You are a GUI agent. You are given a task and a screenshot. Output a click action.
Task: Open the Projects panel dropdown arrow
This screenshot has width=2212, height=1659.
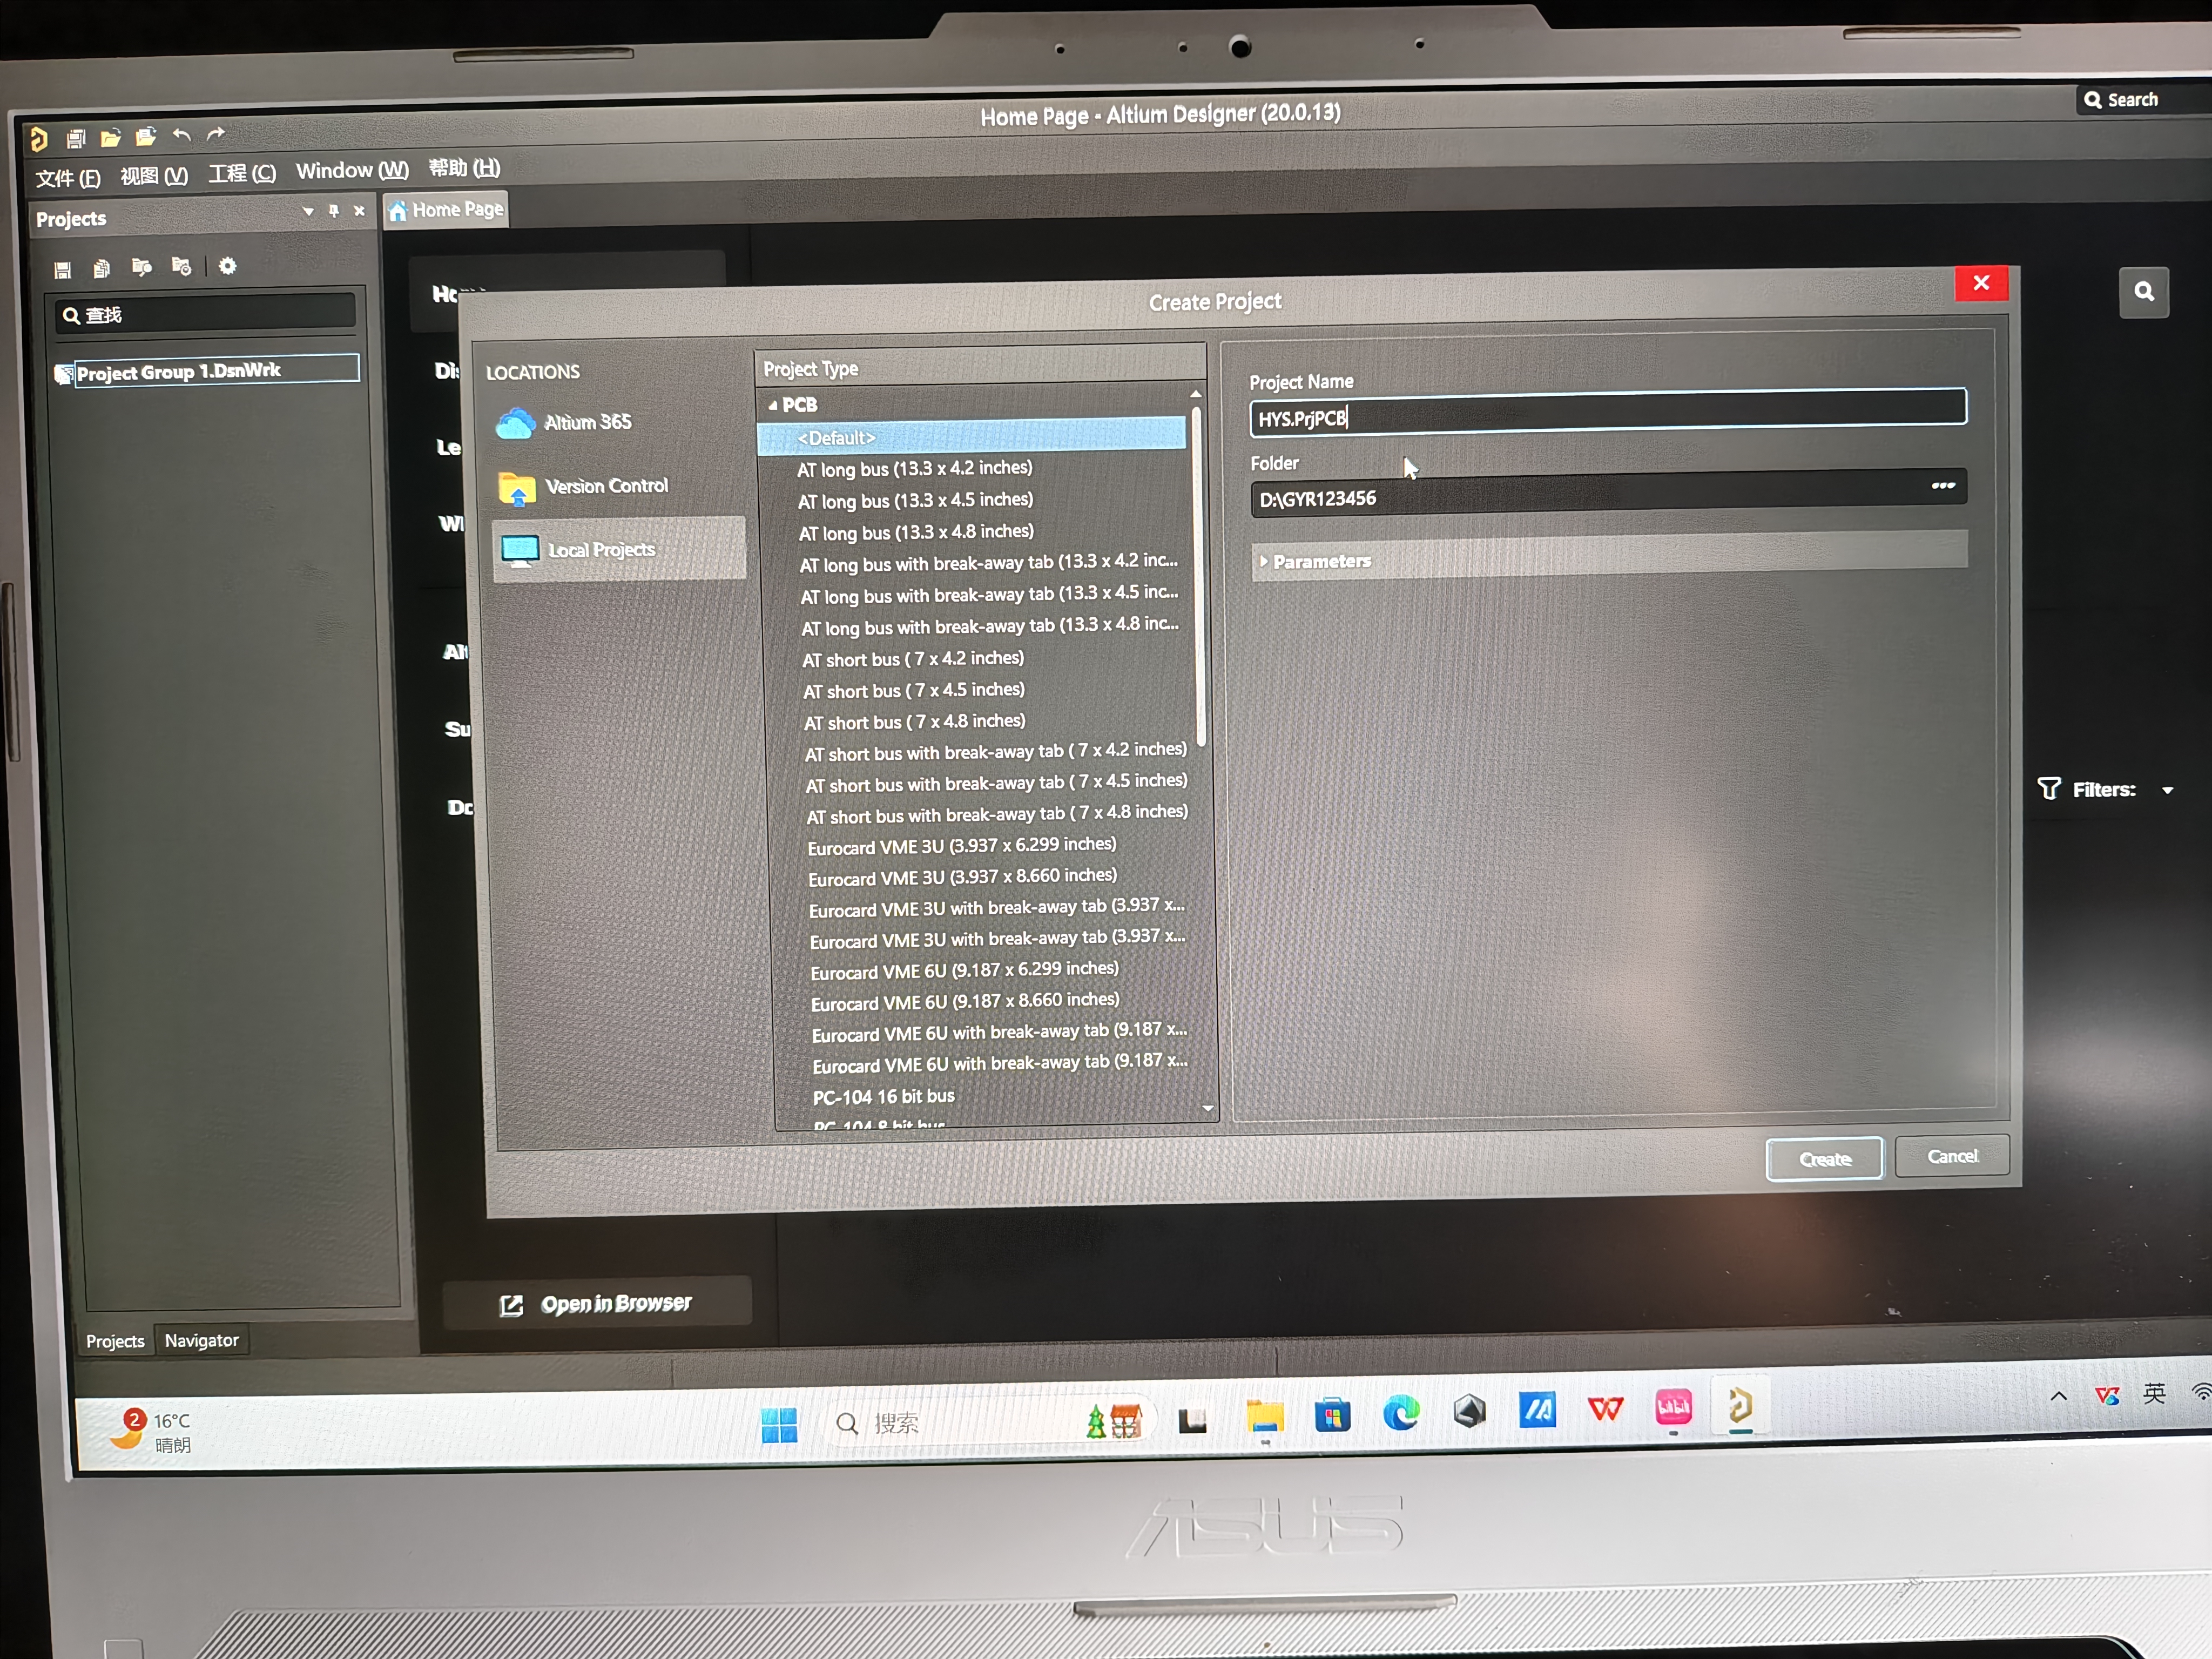coord(308,211)
